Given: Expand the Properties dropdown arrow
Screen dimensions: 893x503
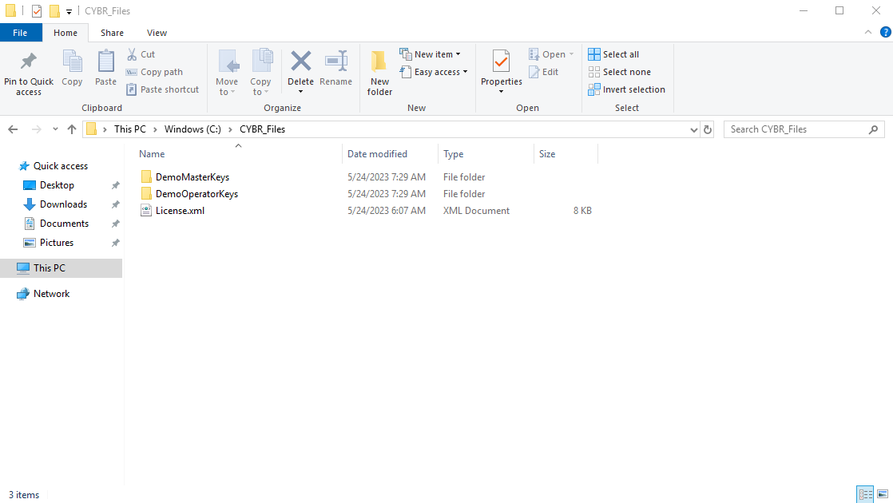Looking at the screenshot, I should [x=501, y=92].
